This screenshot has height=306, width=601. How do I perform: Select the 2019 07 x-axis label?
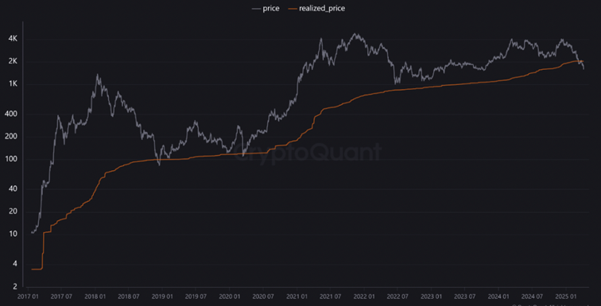pos(196,296)
